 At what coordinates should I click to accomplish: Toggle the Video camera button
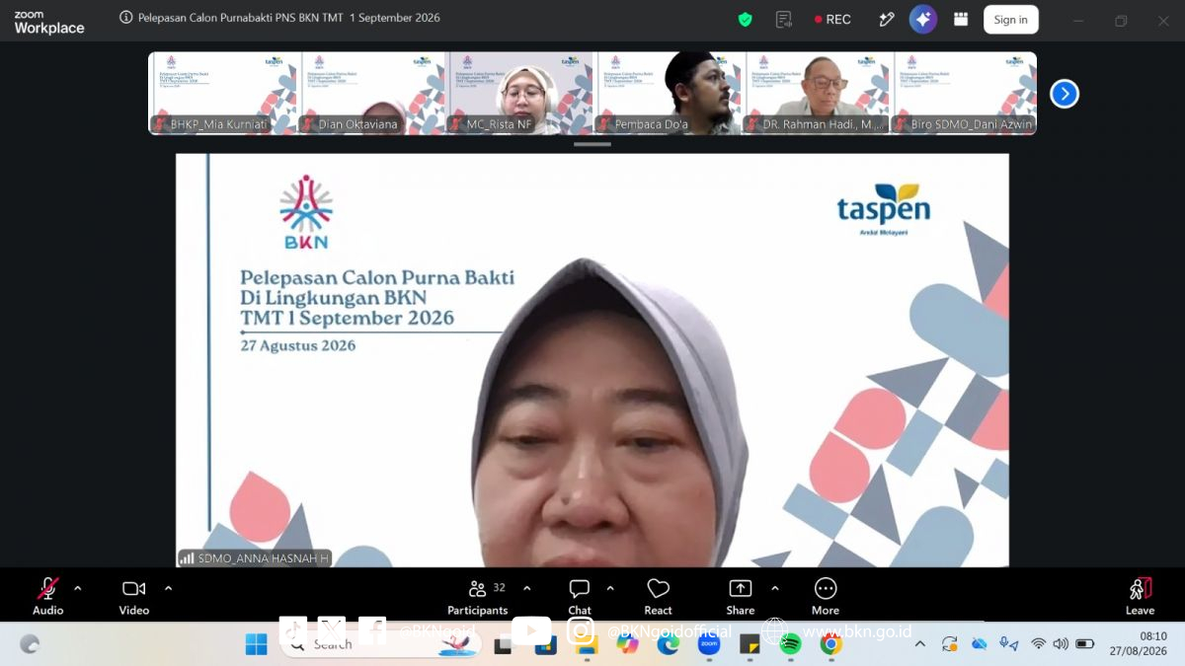(134, 596)
